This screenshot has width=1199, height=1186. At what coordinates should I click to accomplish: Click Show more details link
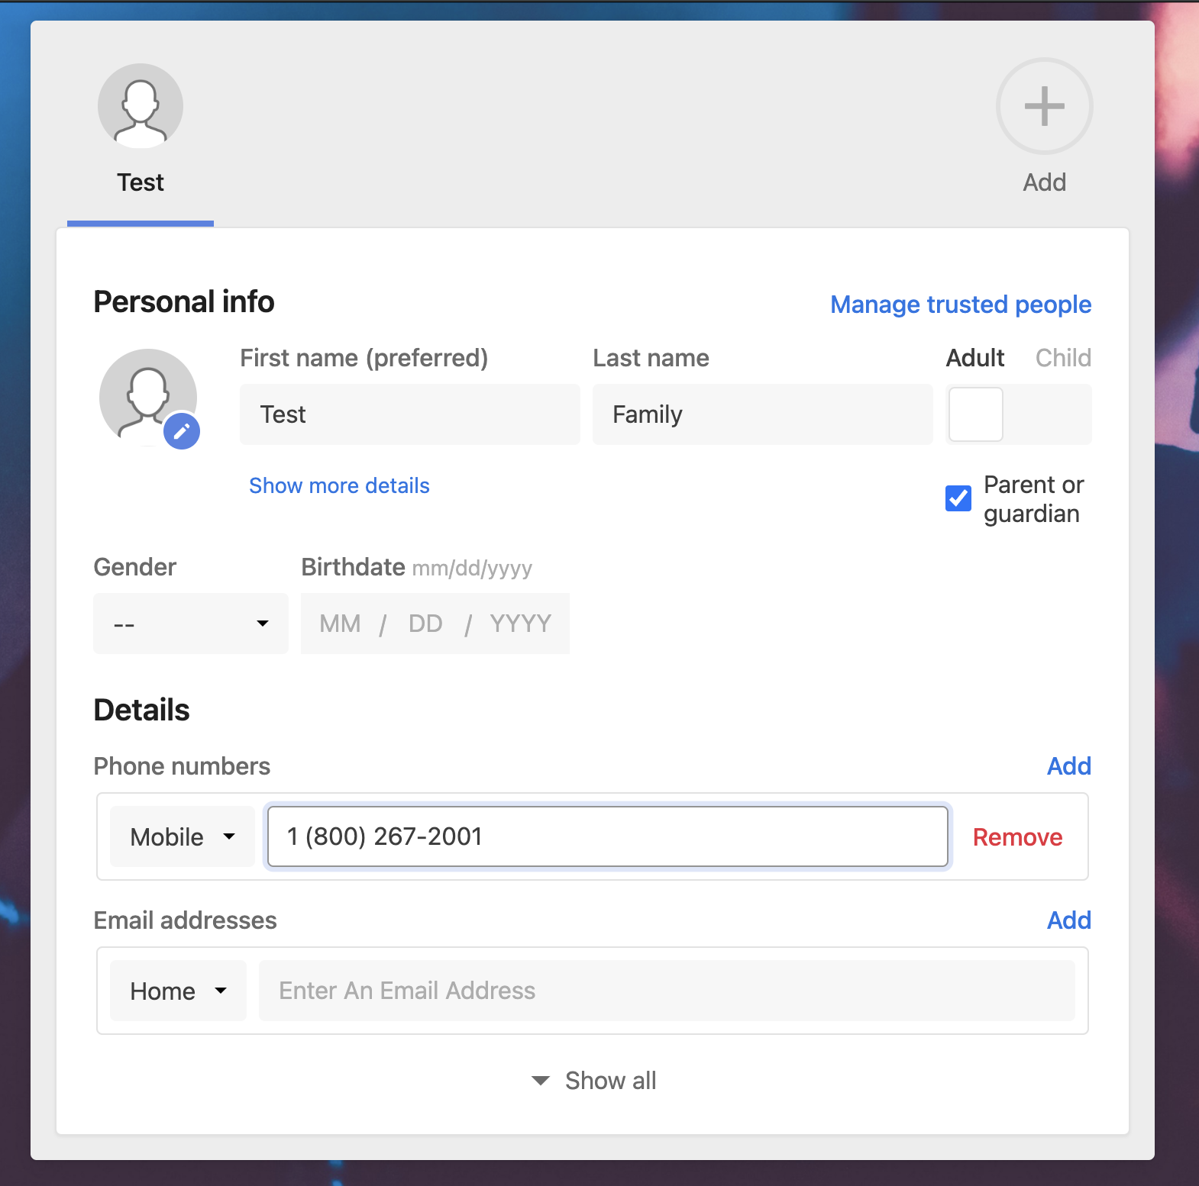339,486
